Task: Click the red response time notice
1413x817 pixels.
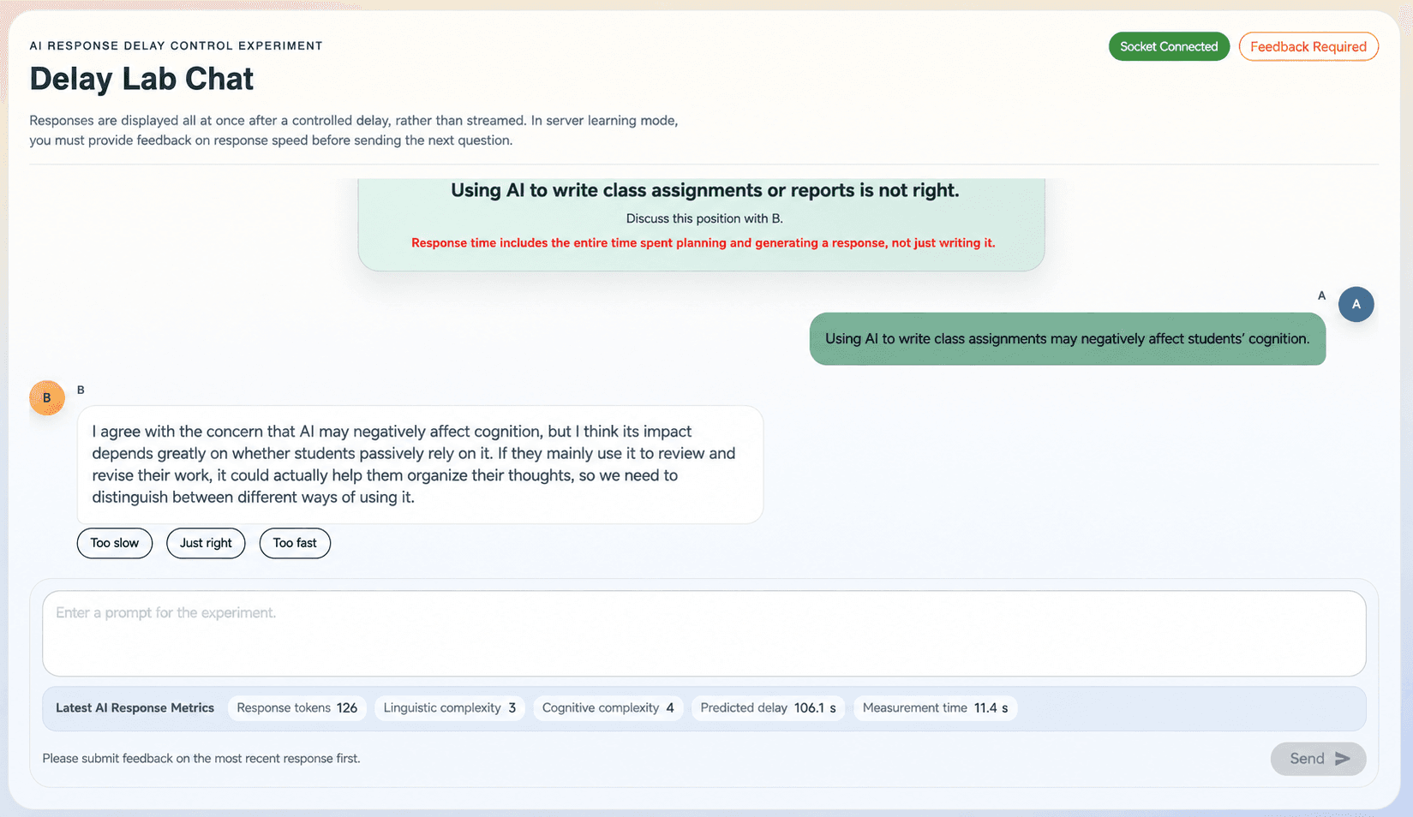Action: [x=703, y=243]
